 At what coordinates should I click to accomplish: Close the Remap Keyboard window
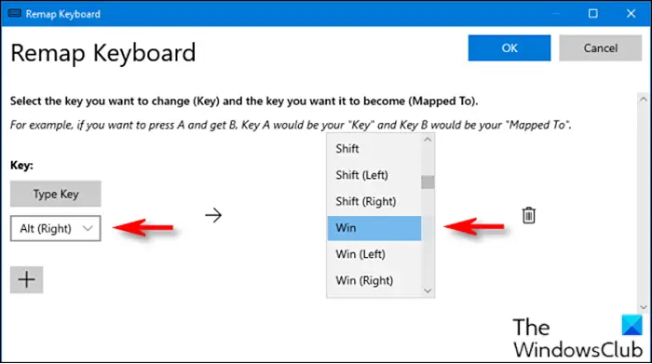[x=631, y=13]
